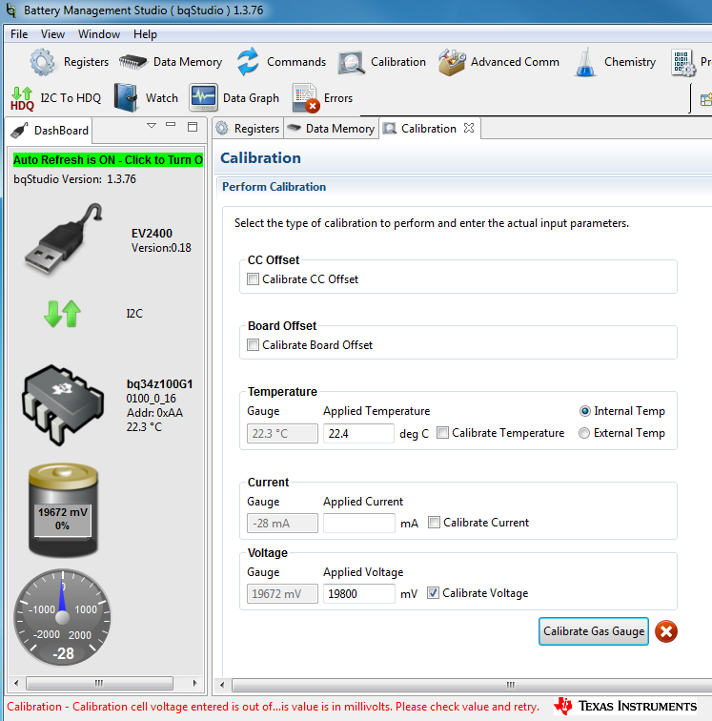The width and height of the screenshot is (712, 721).
Task: Open Advanced Comm toolbox icon
Action: pyautogui.click(x=452, y=62)
